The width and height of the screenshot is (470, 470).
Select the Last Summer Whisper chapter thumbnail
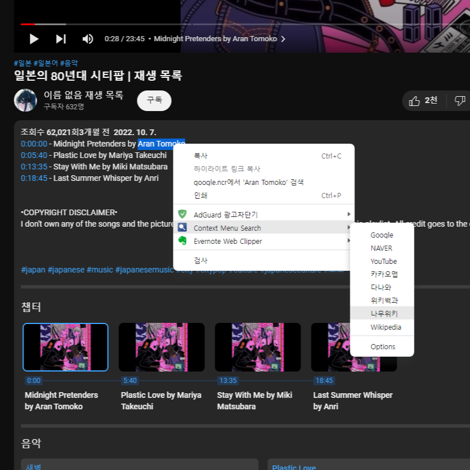coord(331,347)
